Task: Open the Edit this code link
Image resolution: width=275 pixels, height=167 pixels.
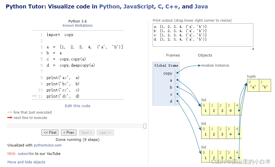Action: pos(78,106)
